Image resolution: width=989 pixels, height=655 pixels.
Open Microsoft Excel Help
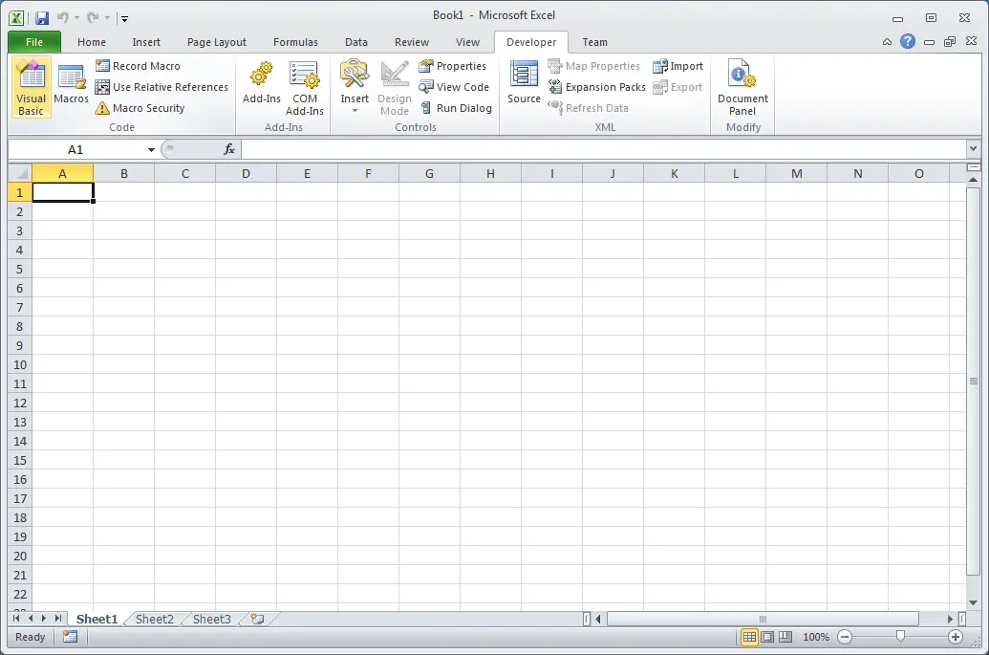908,42
